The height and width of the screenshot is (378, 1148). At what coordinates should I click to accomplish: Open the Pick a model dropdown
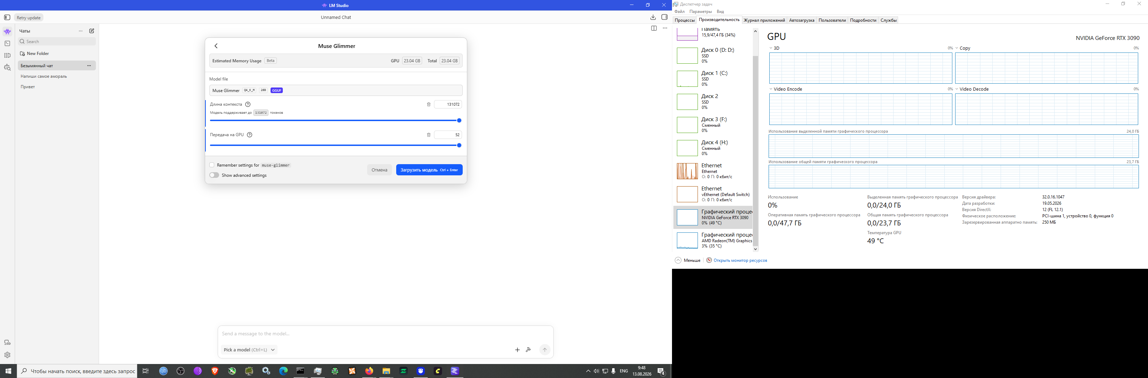coord(249,350)
